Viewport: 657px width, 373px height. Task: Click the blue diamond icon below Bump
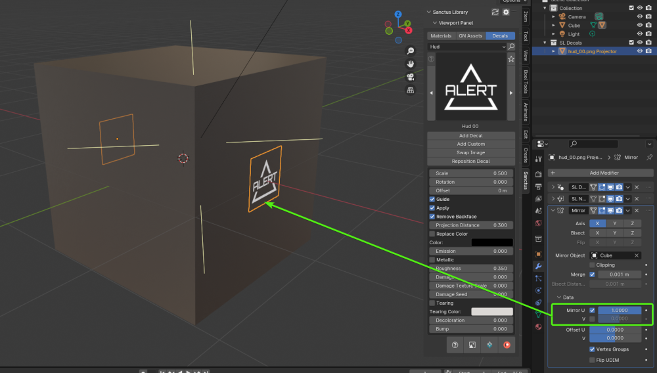[489, 345]
